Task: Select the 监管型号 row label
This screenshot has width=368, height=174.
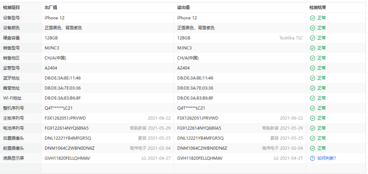Action: [x=11, y=68]
